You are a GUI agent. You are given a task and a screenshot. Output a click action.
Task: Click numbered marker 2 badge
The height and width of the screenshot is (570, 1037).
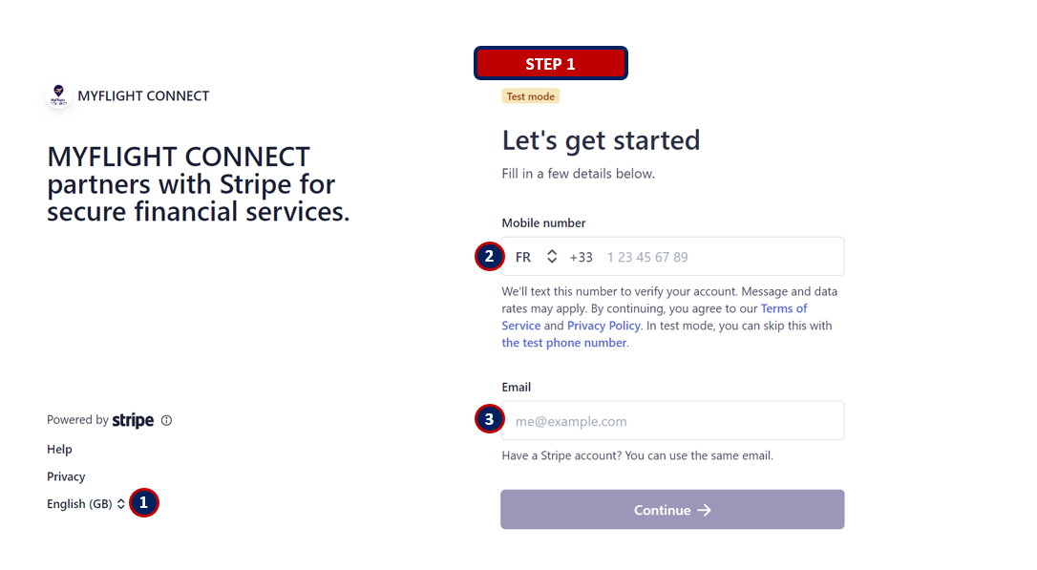coord(490,257)
